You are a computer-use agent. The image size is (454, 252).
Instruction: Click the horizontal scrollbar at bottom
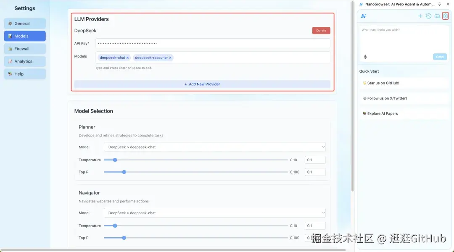[x=173, y=250]
